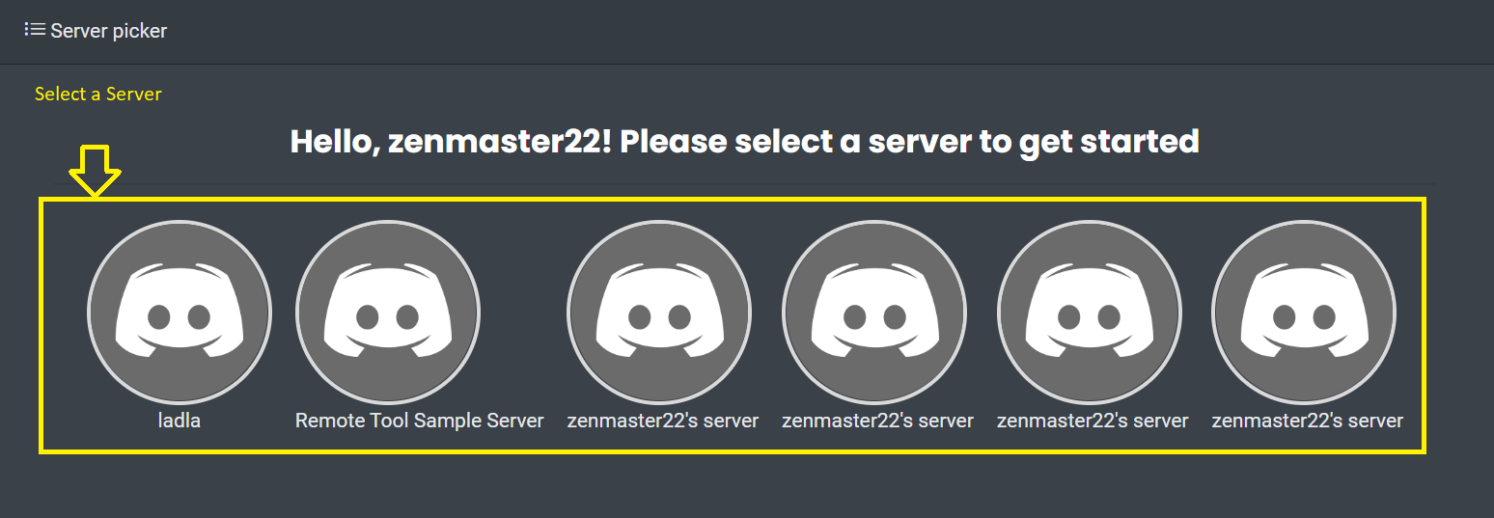
Task: Click the third zenmaster22's server name label
Action: (1093, 421)
